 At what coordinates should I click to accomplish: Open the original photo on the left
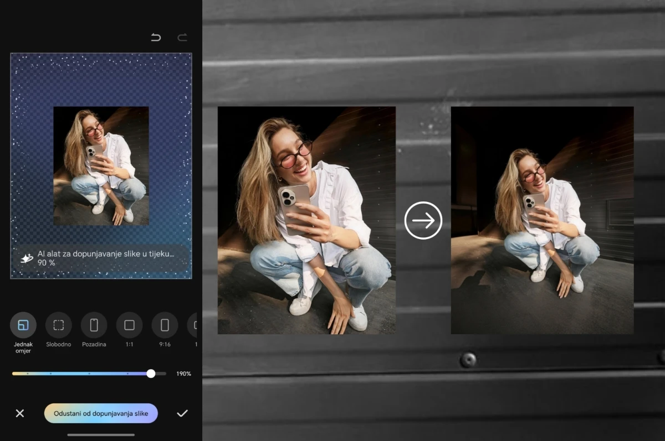[306, 220]
